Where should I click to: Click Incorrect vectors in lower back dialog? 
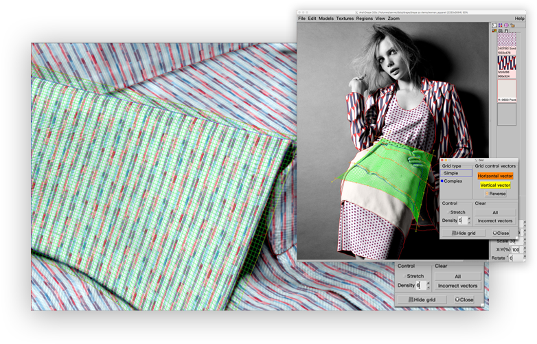(x=458, y=286)
